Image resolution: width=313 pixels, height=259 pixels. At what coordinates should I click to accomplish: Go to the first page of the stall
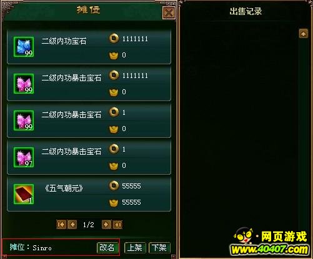click(61, 225)
